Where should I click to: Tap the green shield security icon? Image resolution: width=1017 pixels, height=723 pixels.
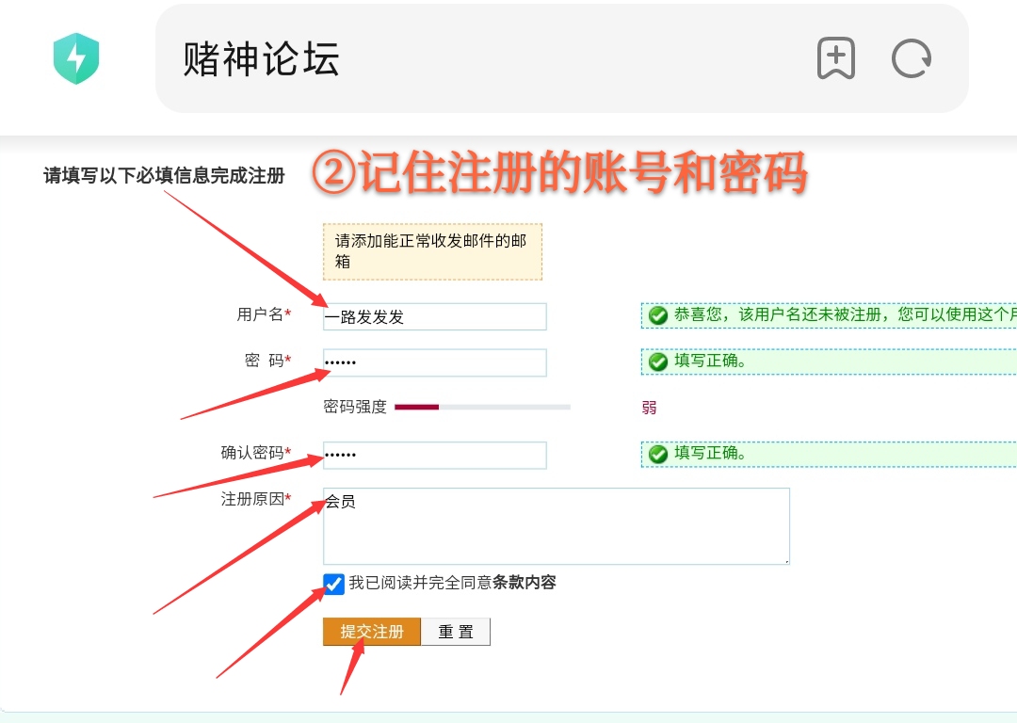[x=76, y=58]
